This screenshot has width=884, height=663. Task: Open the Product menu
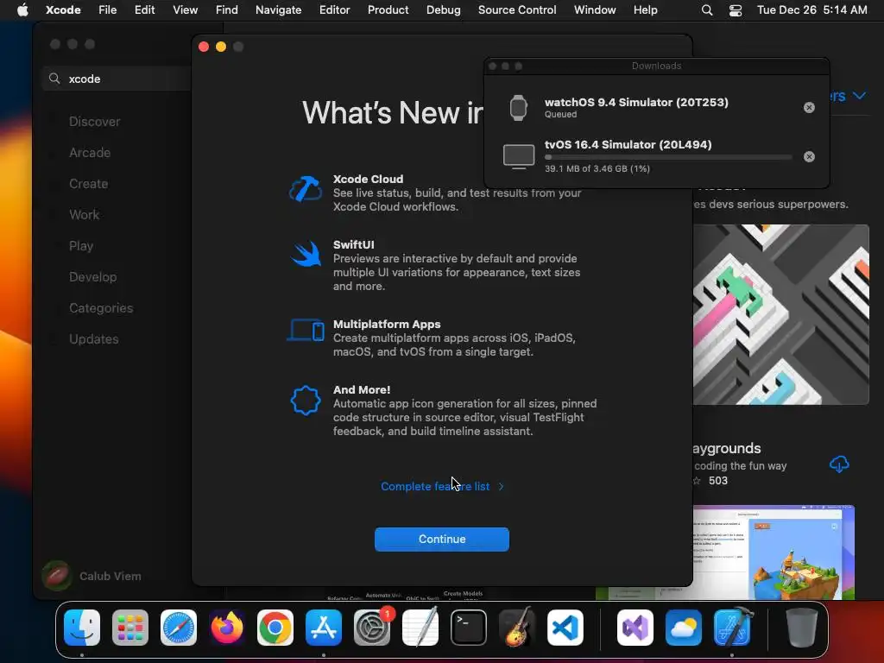388,9
